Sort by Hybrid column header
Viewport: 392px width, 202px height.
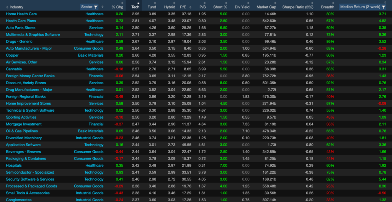[170, 7]
